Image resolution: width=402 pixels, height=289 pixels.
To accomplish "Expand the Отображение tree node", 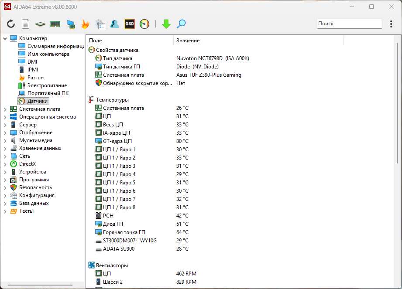I will (x=5, y=133).
